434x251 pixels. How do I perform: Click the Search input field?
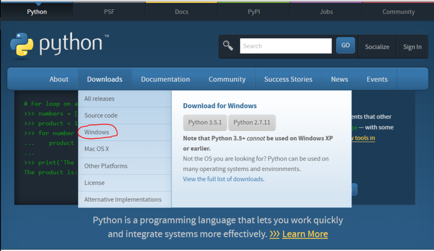(x=286, y=46)
